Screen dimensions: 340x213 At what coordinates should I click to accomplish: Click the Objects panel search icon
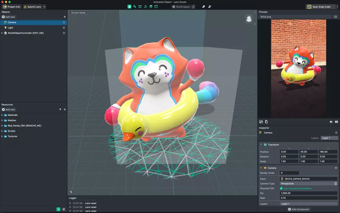tap(65, 17)
